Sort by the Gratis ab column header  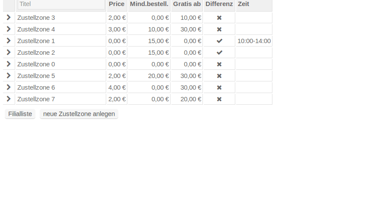click(x=187, y=4)
